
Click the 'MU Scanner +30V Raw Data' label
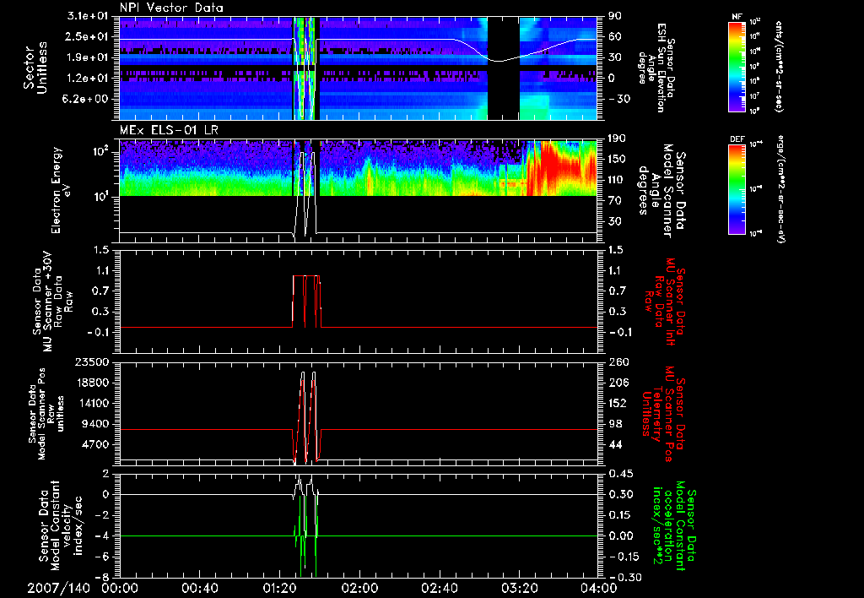[52, 302]
